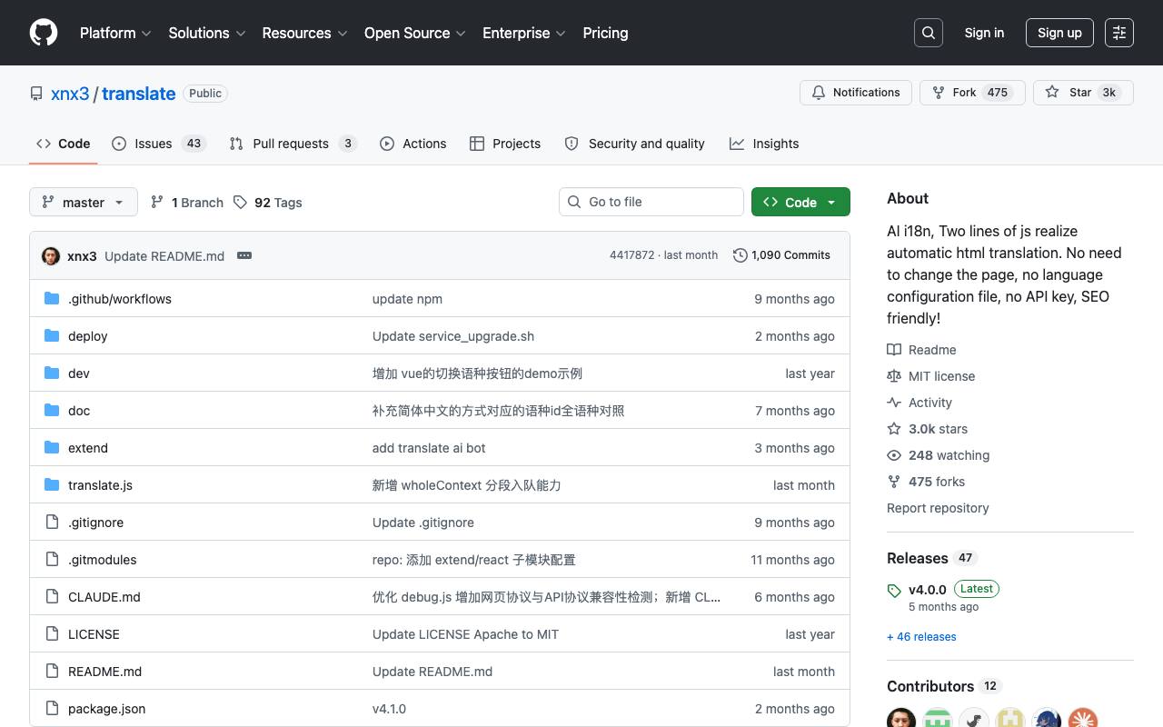Open the "Update service_upgrade.sh" commit message
The image size is (1163, 727).
tap(453, 336)
